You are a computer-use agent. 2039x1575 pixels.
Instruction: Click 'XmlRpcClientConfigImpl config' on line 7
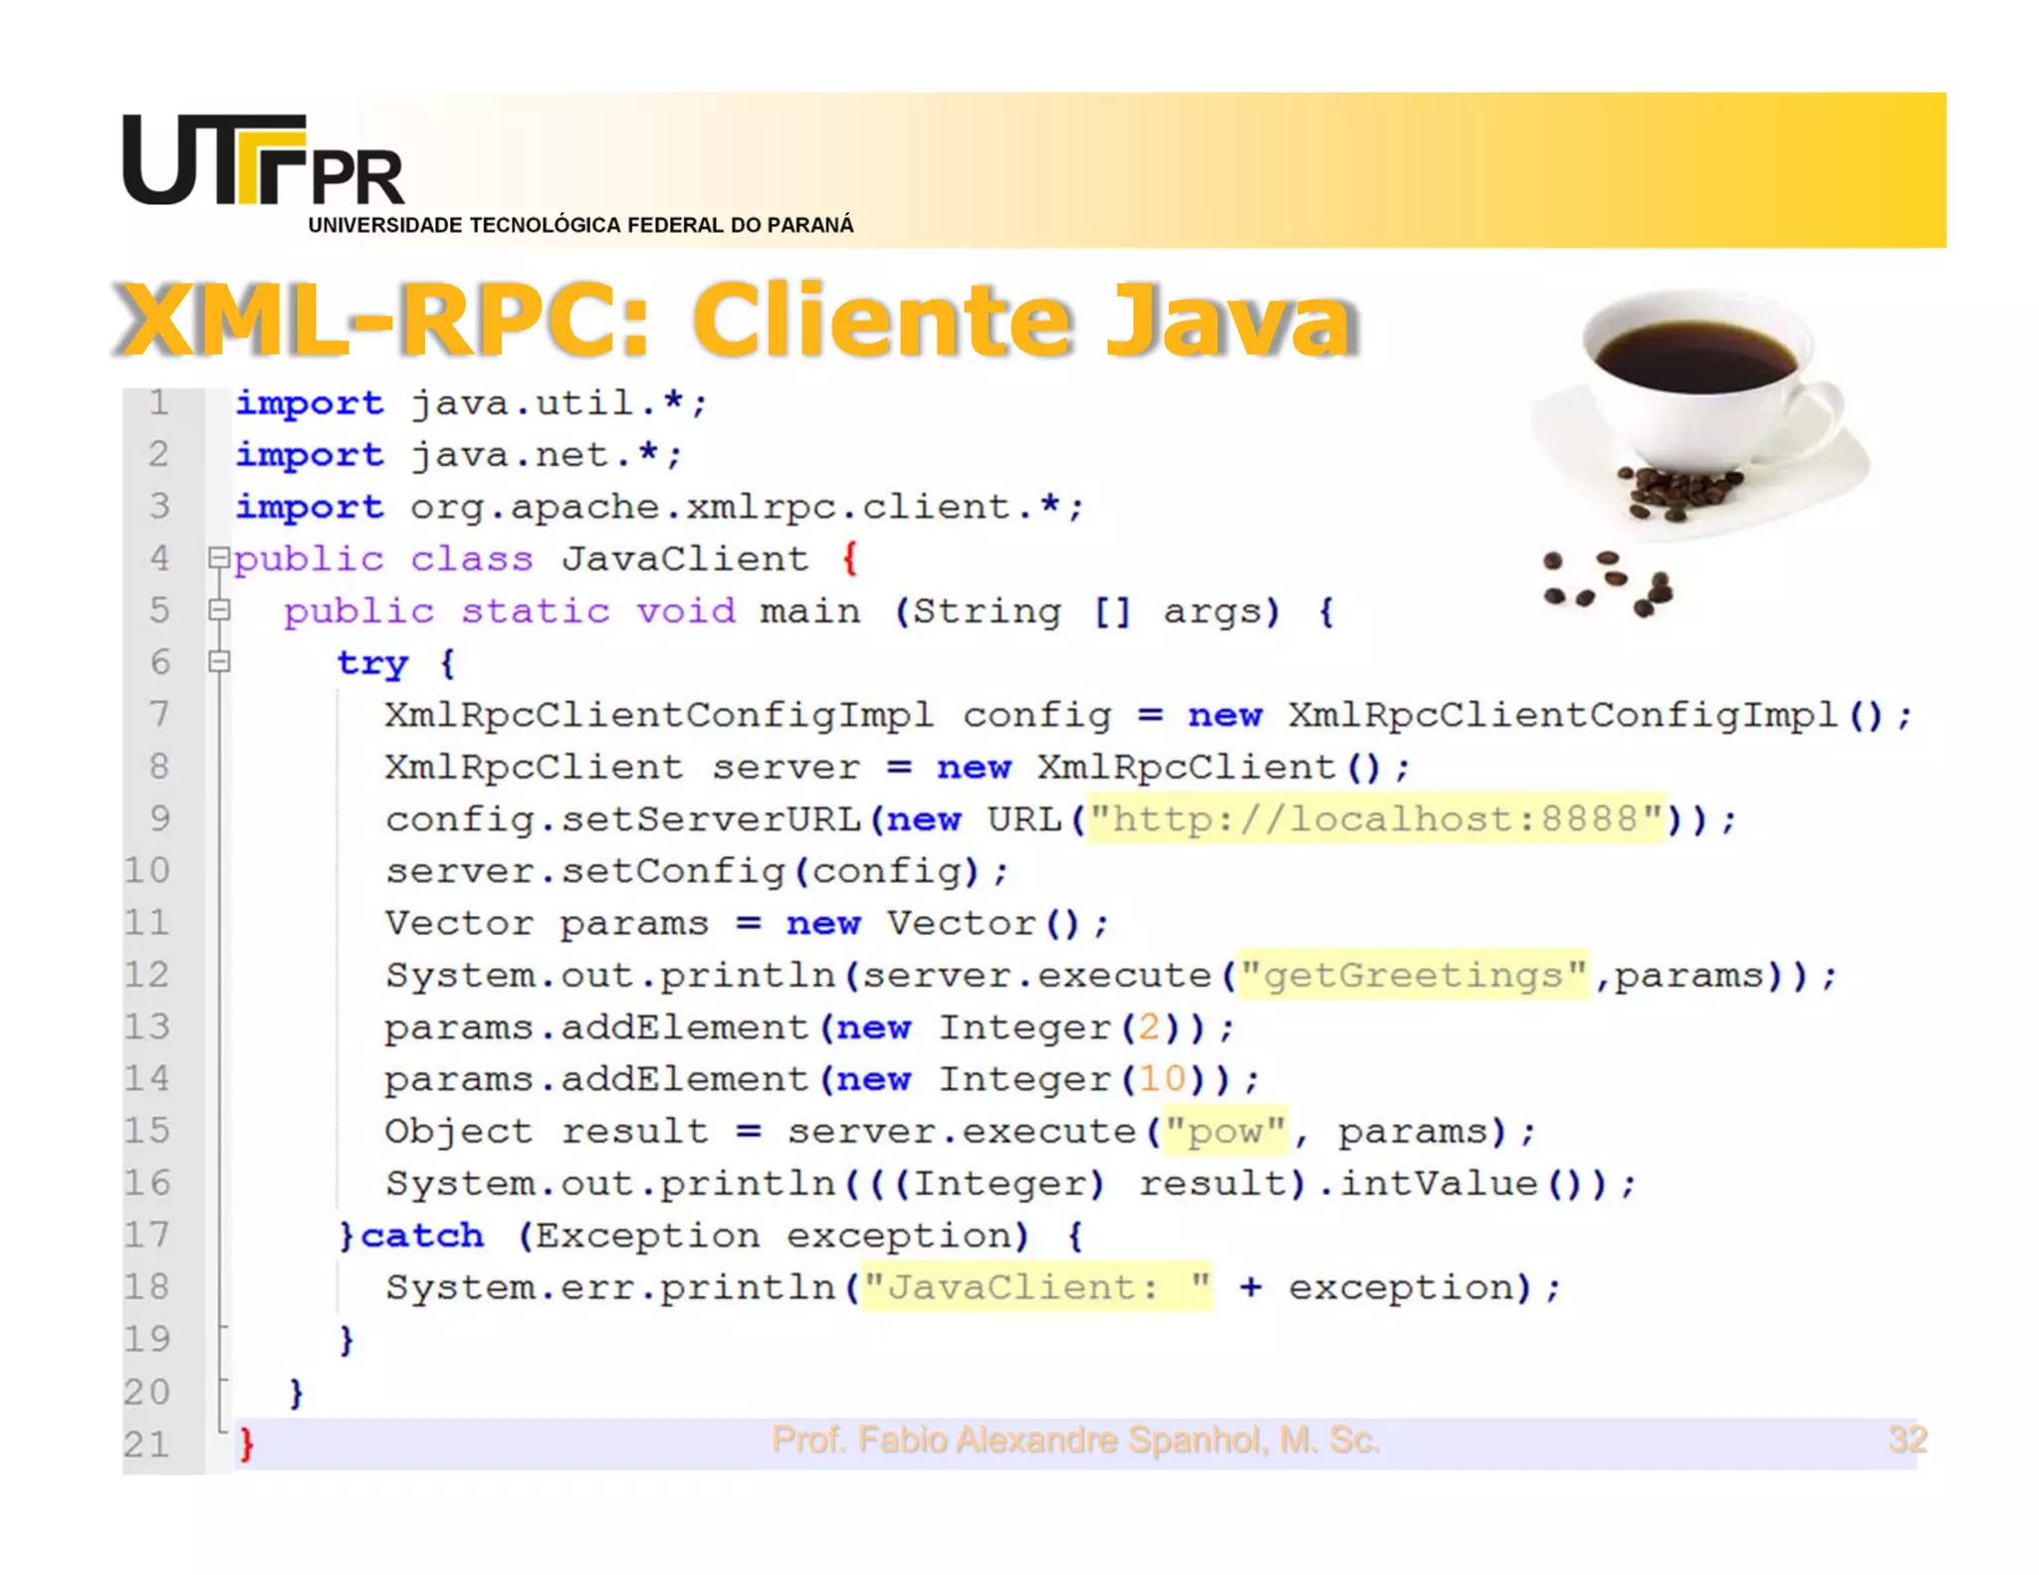tap(748, 715)
